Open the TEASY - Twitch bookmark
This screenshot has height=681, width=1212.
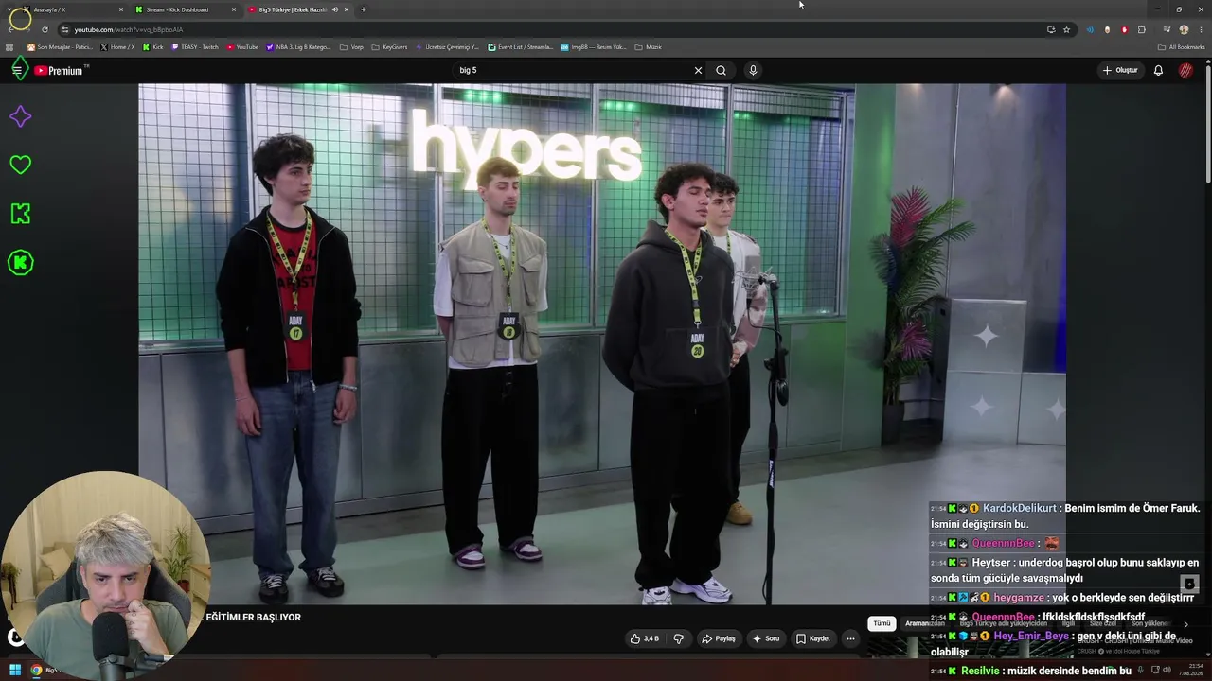(x=195, y=47)
